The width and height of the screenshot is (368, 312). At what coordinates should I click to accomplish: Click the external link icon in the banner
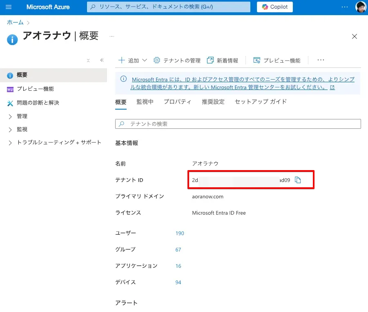tap(332, 88)
